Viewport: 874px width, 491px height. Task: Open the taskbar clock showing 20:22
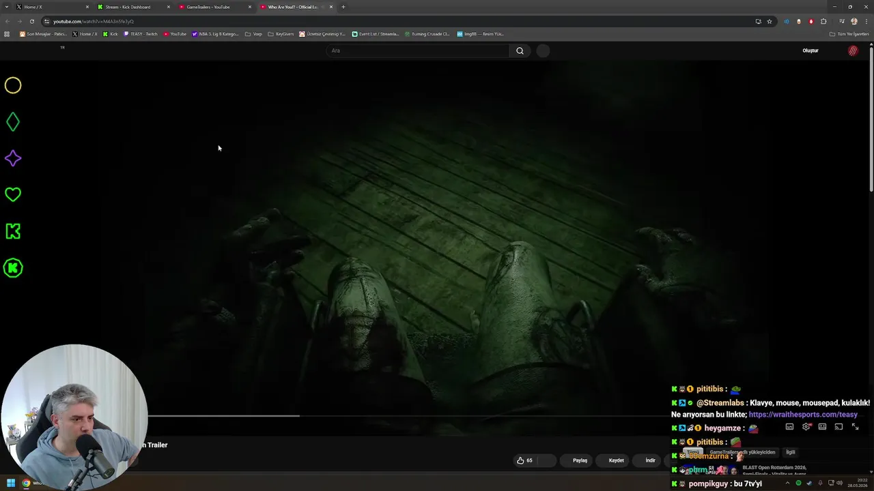pyautogui.click(x=857, y=483)
